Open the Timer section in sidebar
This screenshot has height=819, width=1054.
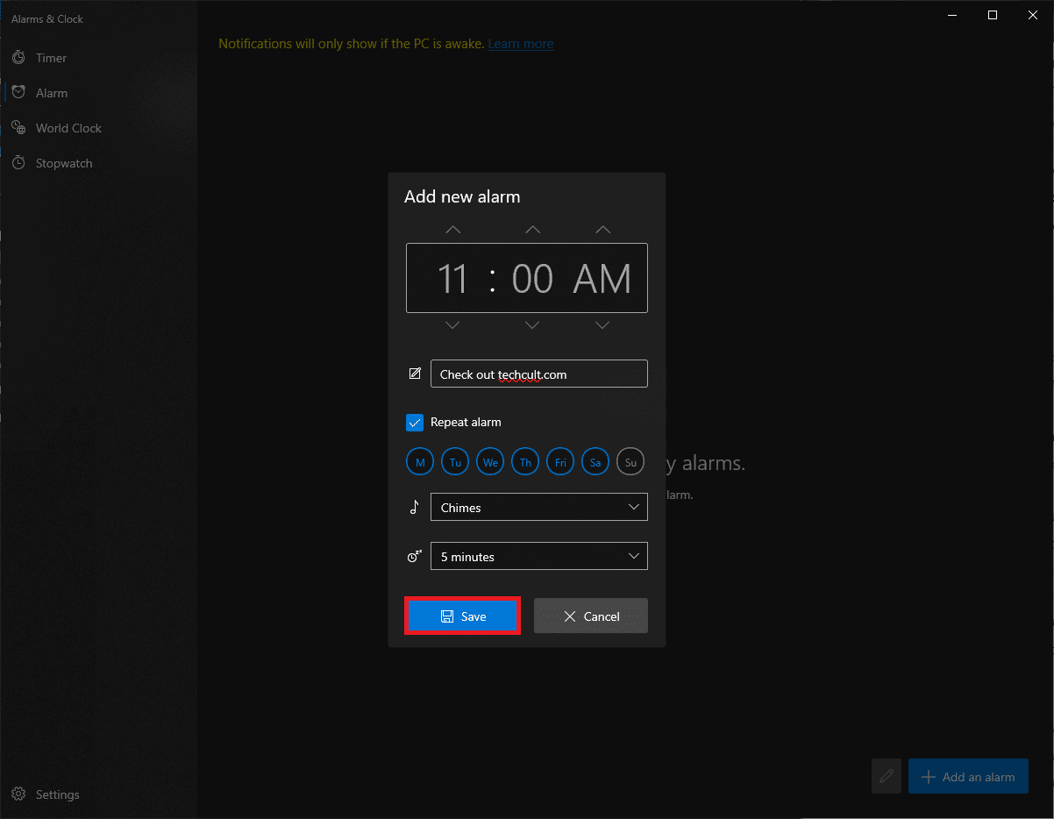(51, 57)
